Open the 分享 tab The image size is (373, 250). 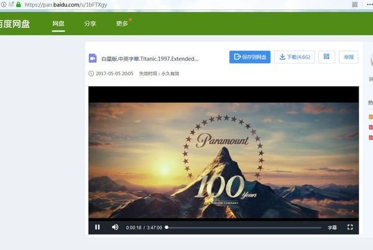click(x=90, y=24)
